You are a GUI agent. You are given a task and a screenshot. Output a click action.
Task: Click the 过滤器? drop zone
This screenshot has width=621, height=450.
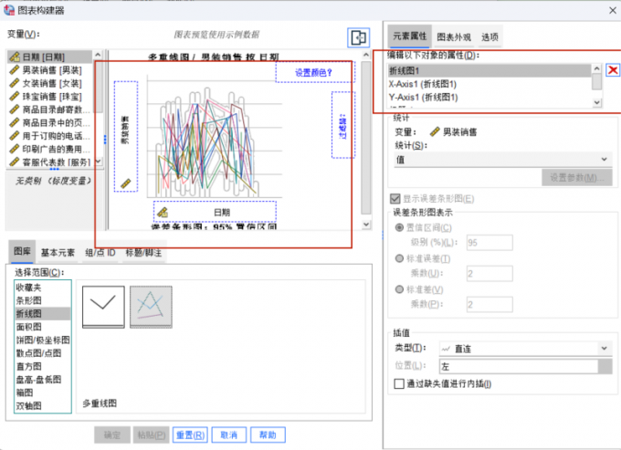click(343, 125)
